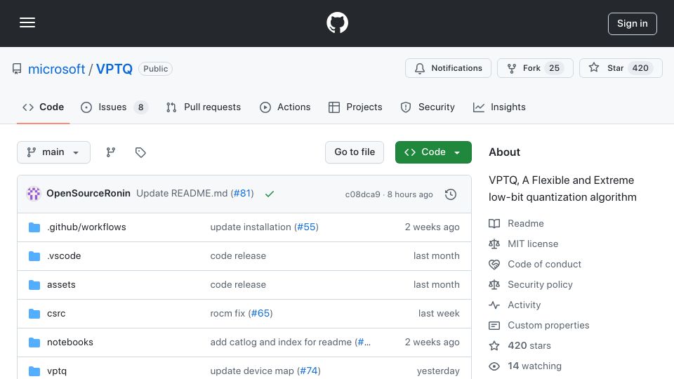The image size is (674, 379).
Task: Open pull request #65 link
Action: 260,313
